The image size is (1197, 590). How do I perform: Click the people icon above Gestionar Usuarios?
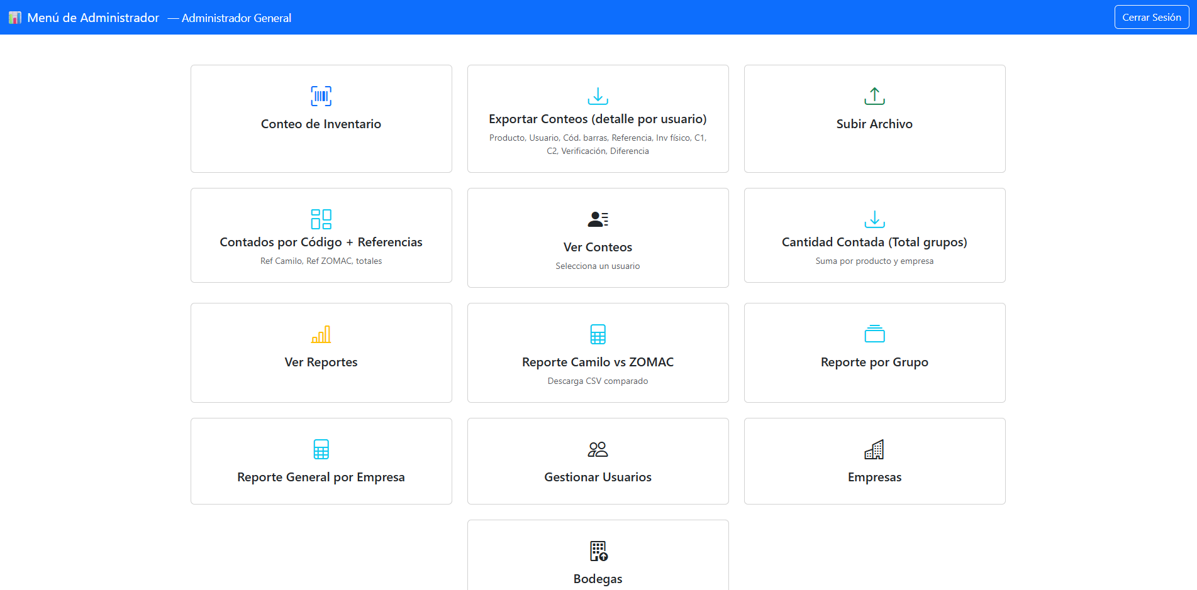[598, 449]
